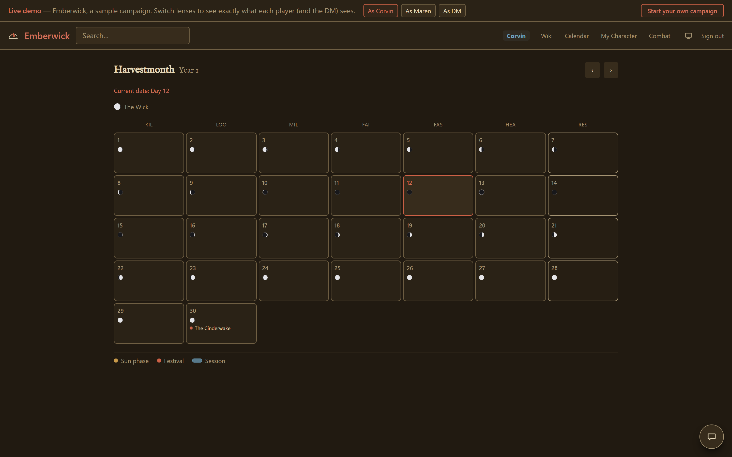Switch lens to As Corvin
The width and height of the screenshot is (732, 457).
pyautogui.click(x=380, y=11)
